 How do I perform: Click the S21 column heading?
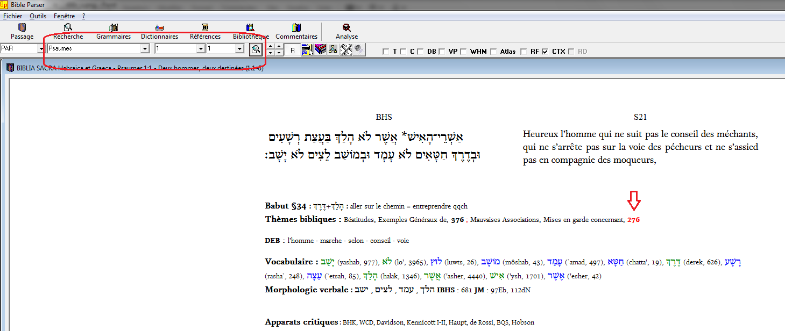[640, 117]
